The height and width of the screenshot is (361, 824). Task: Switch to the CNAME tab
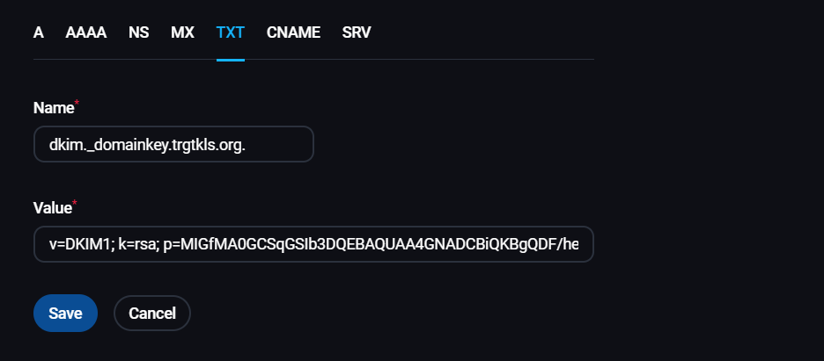(293, 32)
